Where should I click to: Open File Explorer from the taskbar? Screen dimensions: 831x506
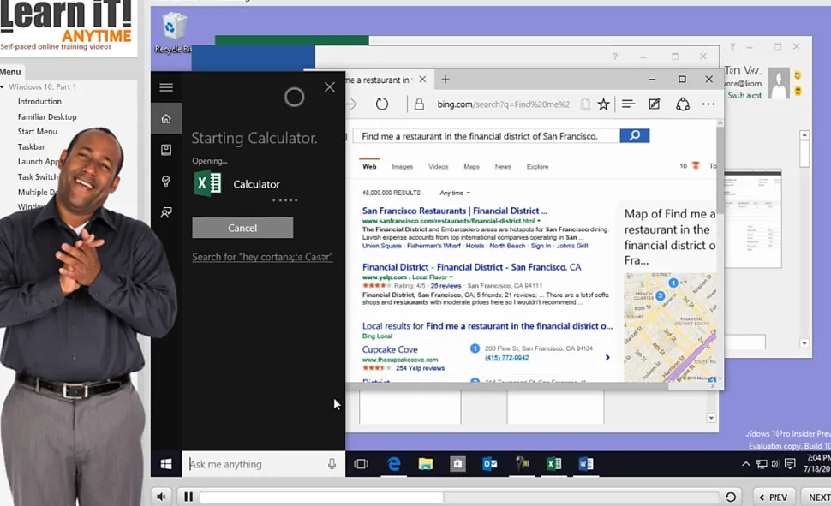426,464
